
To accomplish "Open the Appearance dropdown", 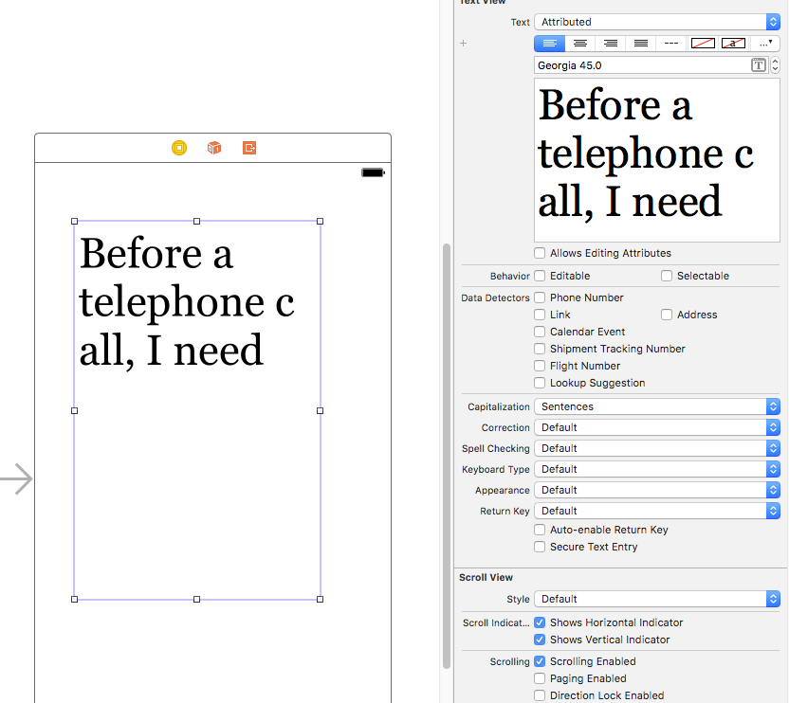I will coord(657,490).
